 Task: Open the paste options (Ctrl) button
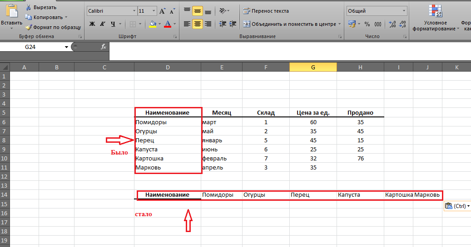click(x=457, y=206)
